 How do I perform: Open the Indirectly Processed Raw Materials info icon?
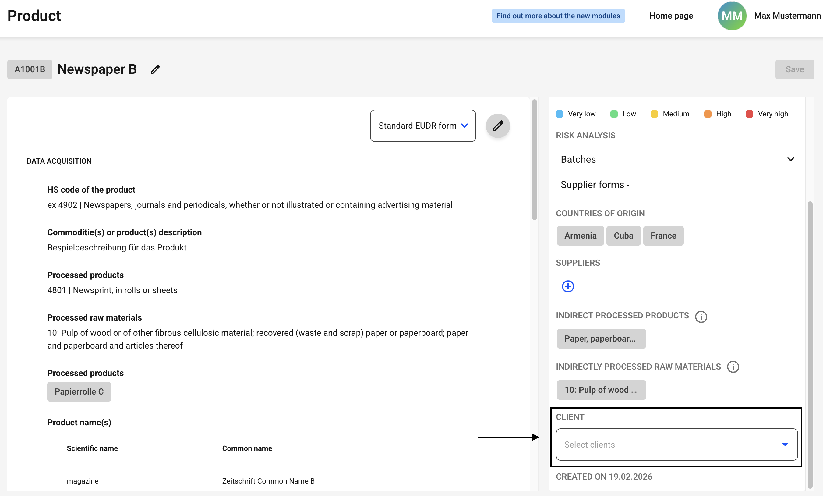point(733,367)
